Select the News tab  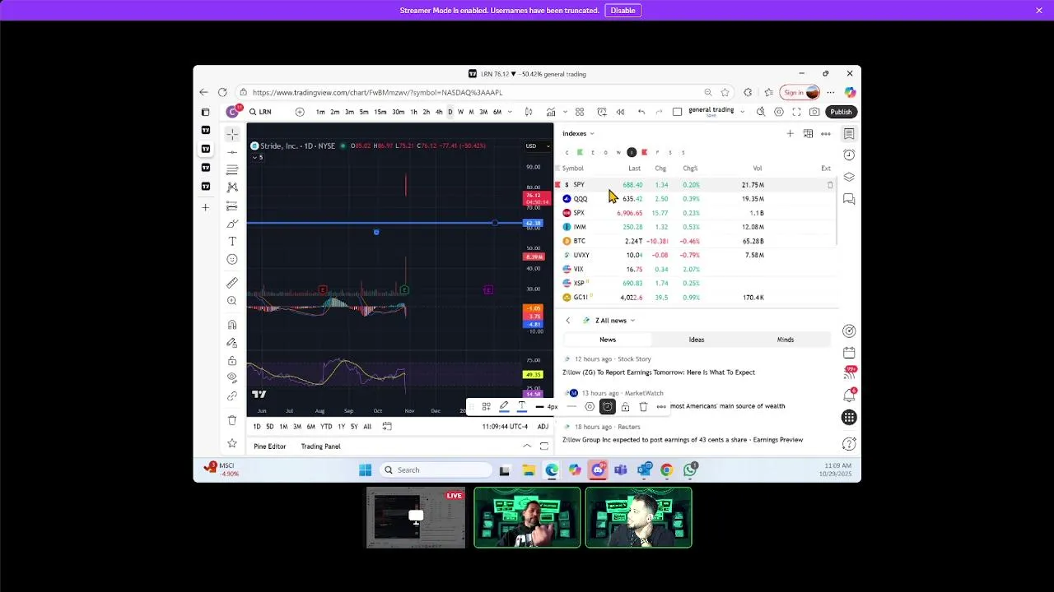tap(608, 340)
